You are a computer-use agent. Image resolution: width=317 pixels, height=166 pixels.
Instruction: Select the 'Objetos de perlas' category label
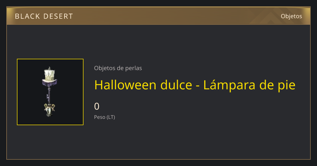118,68
